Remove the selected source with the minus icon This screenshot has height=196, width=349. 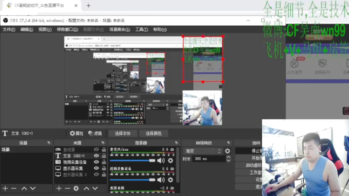68,189
